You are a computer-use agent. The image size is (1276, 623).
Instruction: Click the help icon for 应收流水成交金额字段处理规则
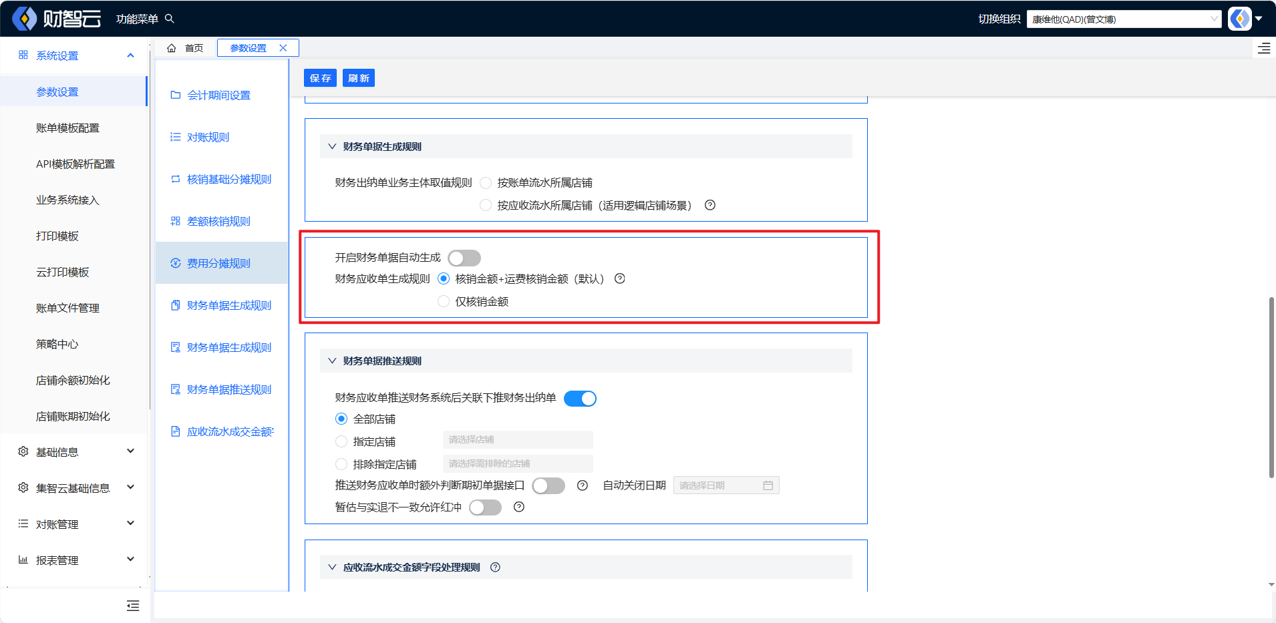click(x=495, y=567)
